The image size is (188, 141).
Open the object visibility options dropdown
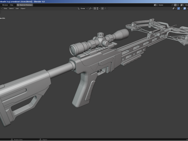[174, 9]
